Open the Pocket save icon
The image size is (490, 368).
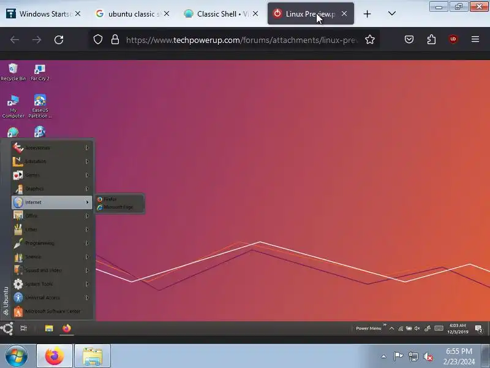tap(409, 39)
